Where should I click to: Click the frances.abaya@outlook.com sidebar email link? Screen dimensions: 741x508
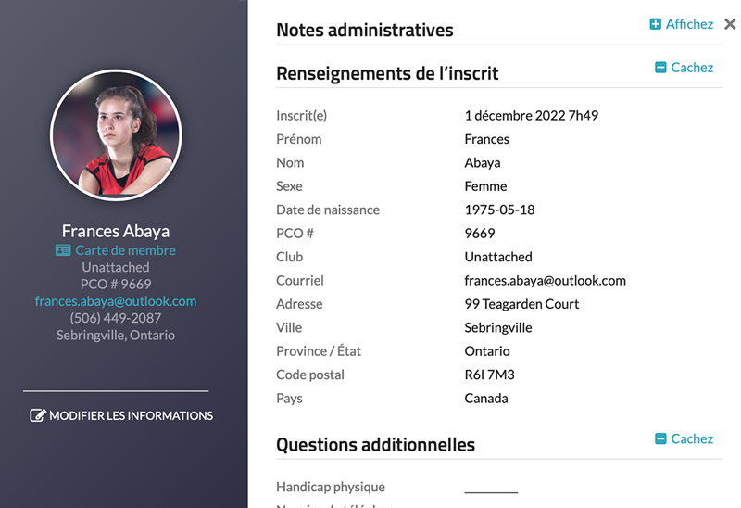point(116,301)
